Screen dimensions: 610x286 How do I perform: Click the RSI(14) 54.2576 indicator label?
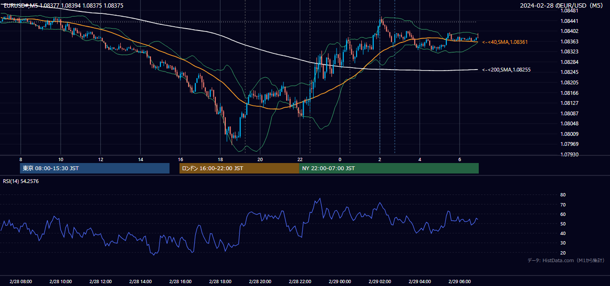click(x=21, y=181)
